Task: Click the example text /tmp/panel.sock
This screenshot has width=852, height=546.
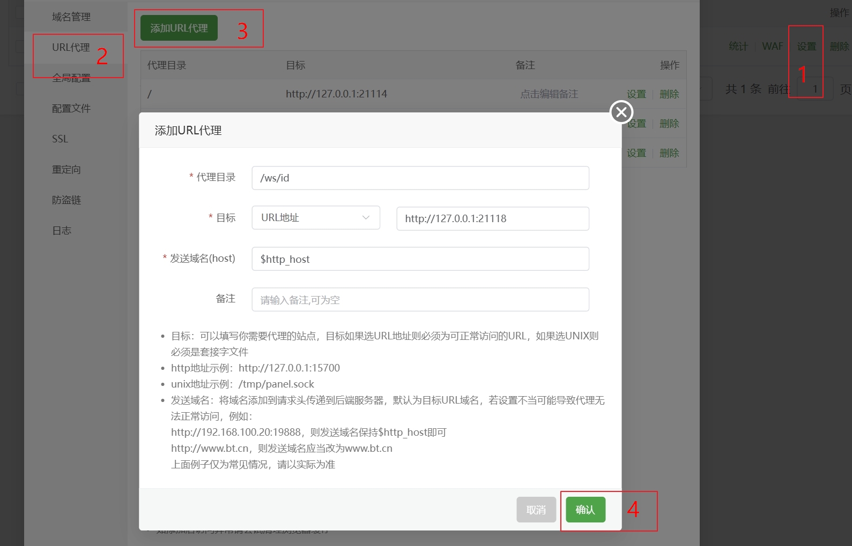Action: pos(276,384)
